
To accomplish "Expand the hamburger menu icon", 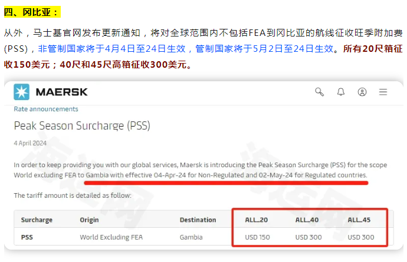I will 383,92.
